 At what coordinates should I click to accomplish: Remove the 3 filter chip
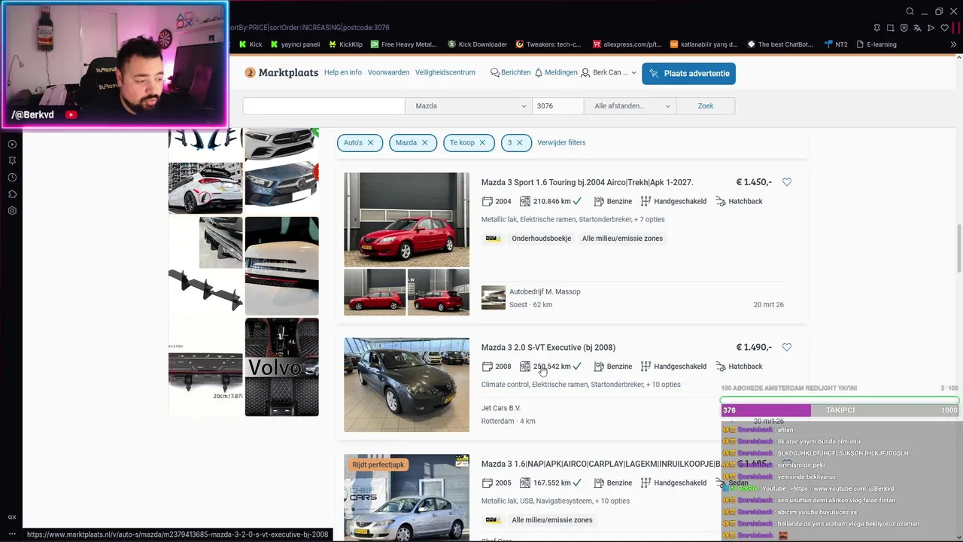pos(519,142)
